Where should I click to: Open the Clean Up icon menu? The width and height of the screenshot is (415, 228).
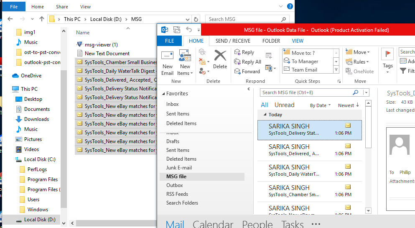[204, 61]
